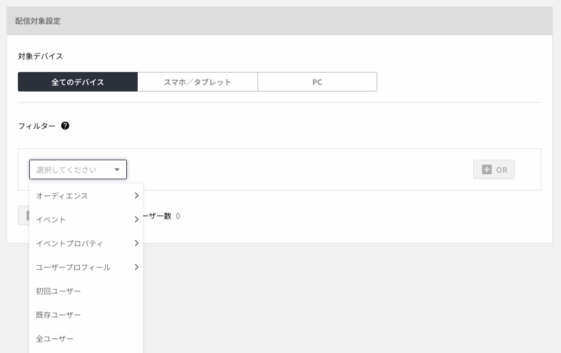Expand ユーザープロフィール submenu chevron
The image size is (561, 353).
pyautogui.click(x=136, y=267)
